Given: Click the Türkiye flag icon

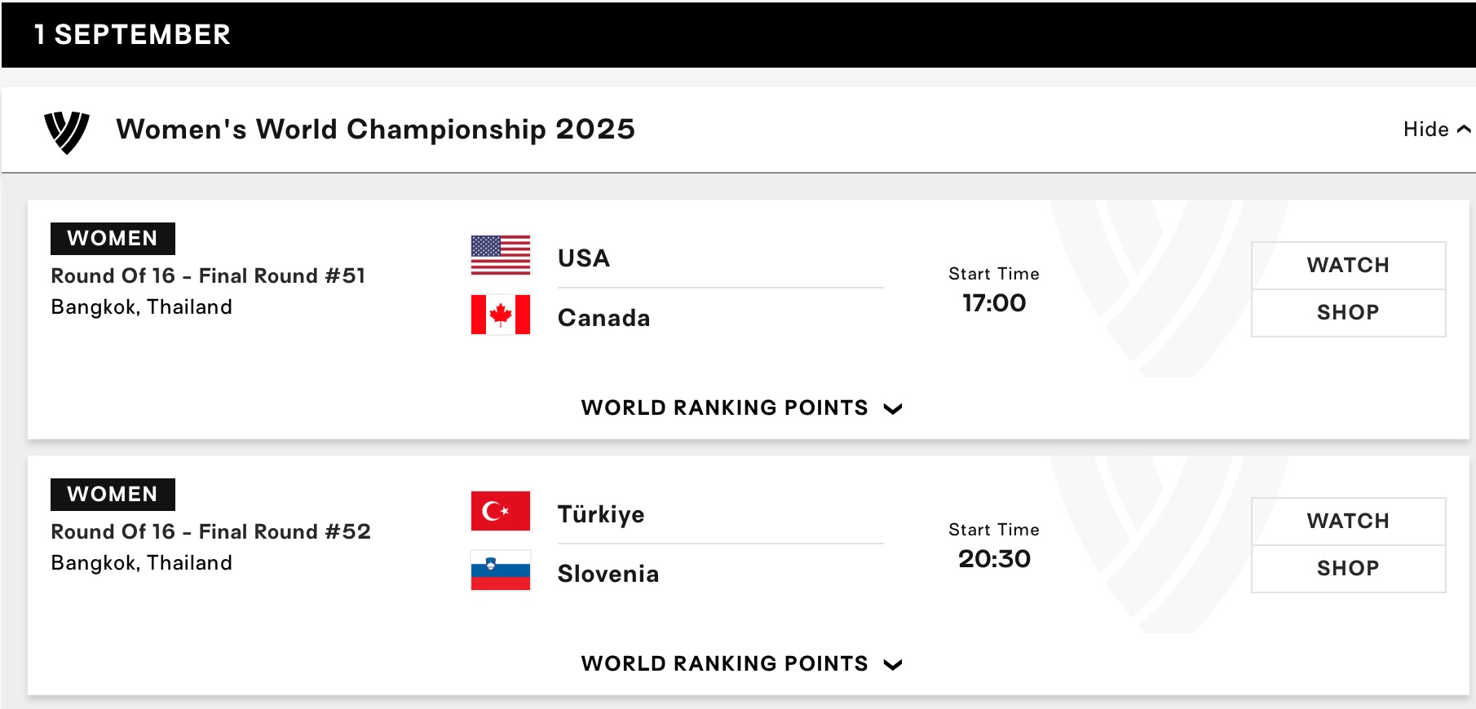Looking at the screenshot, I should (501, 511).
